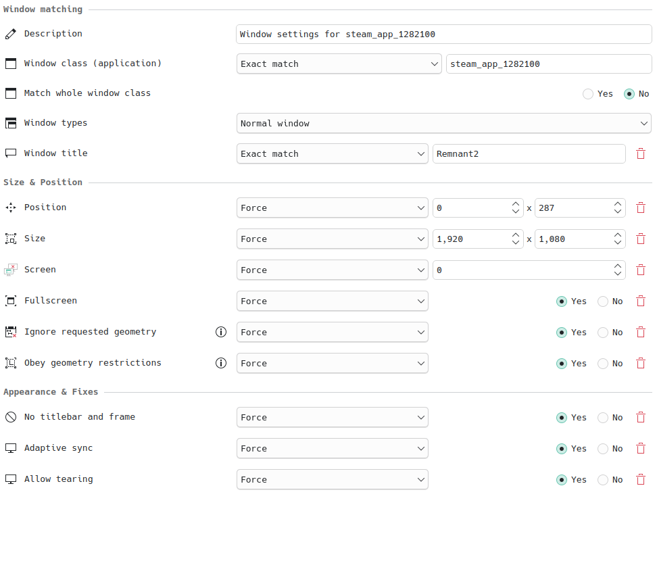The width and height of the screenshot is (657, 584).
Task: Open Window title Exact match dropdown
Action: pos(333,153)
